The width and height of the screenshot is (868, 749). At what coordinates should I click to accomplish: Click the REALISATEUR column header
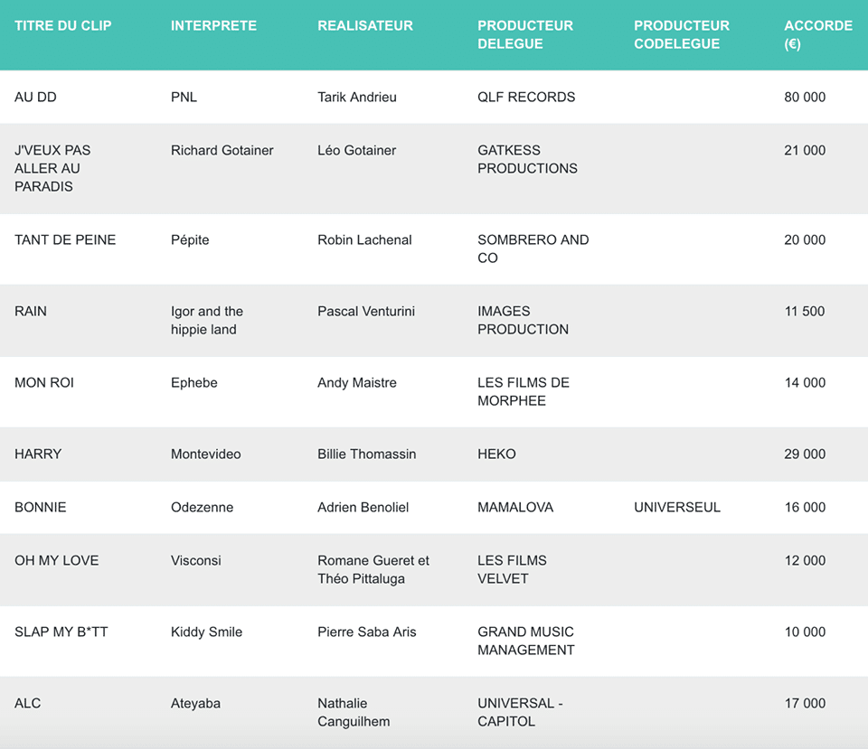pos(365,25)
